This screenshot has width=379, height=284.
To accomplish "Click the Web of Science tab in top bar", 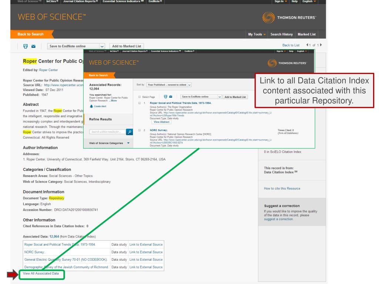I will click(29, 1).
